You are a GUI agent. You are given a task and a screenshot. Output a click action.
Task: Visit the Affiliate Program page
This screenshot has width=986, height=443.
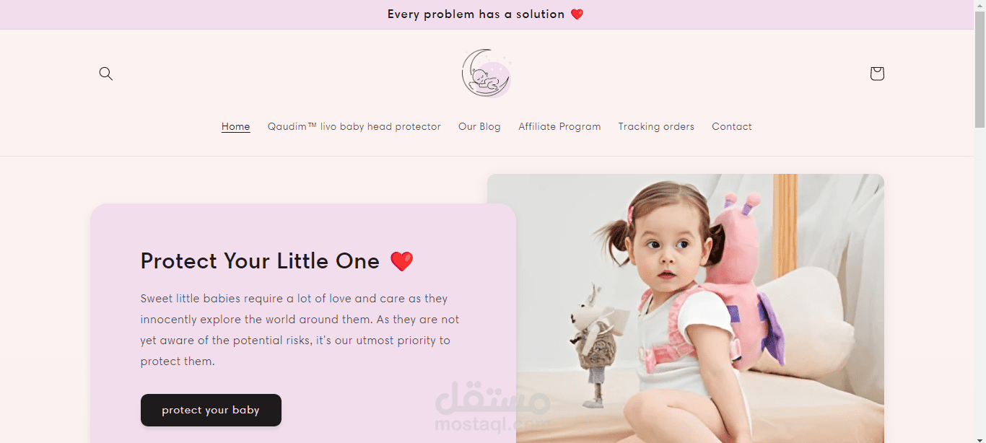click(559, 126)
